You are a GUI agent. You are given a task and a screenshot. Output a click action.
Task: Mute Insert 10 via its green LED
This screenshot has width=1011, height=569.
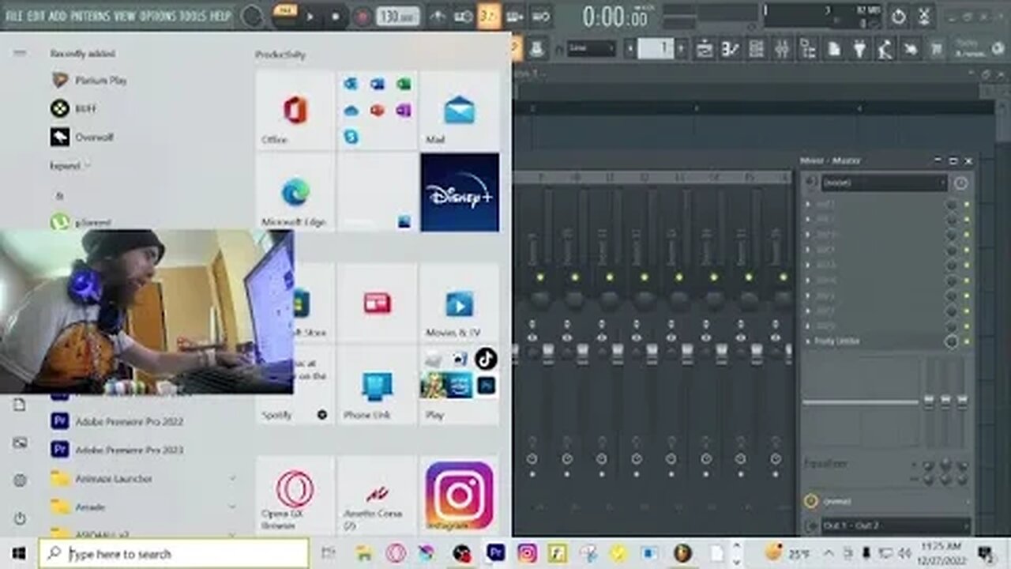pyautogui.click(x=575, y=277)
